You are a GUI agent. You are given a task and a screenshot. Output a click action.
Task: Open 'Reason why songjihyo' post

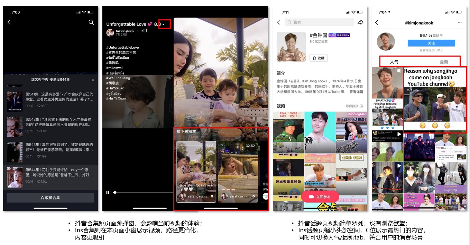tap(435, 100)
